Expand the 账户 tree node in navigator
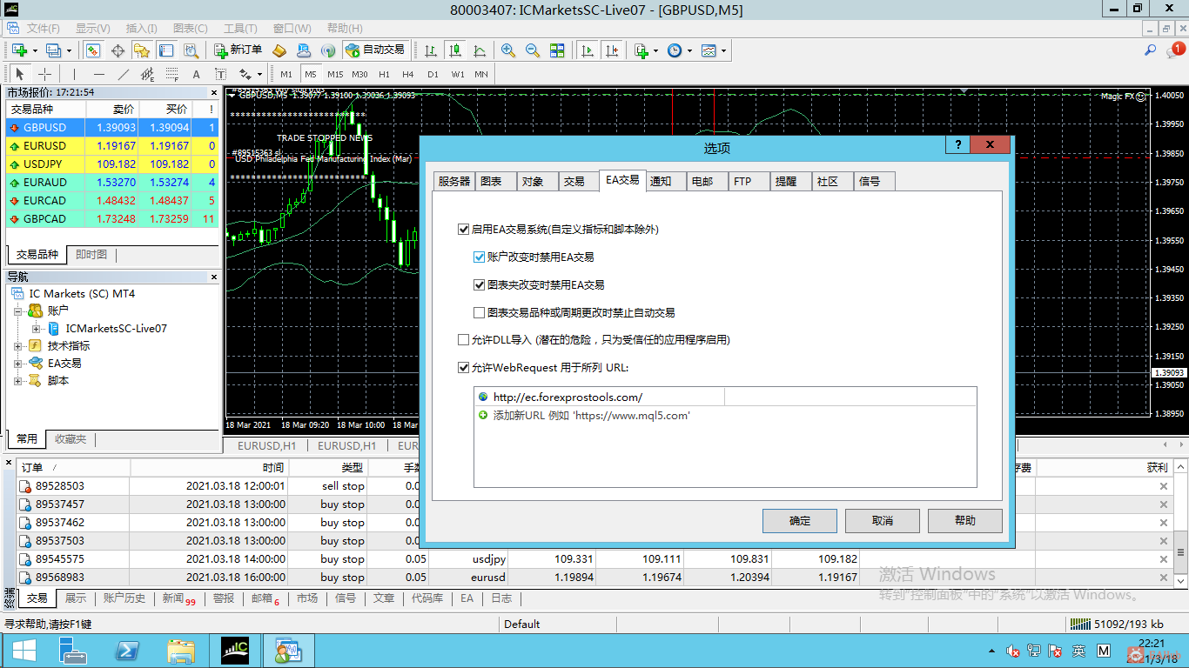The image size is (1189, 668). (18, 311)
